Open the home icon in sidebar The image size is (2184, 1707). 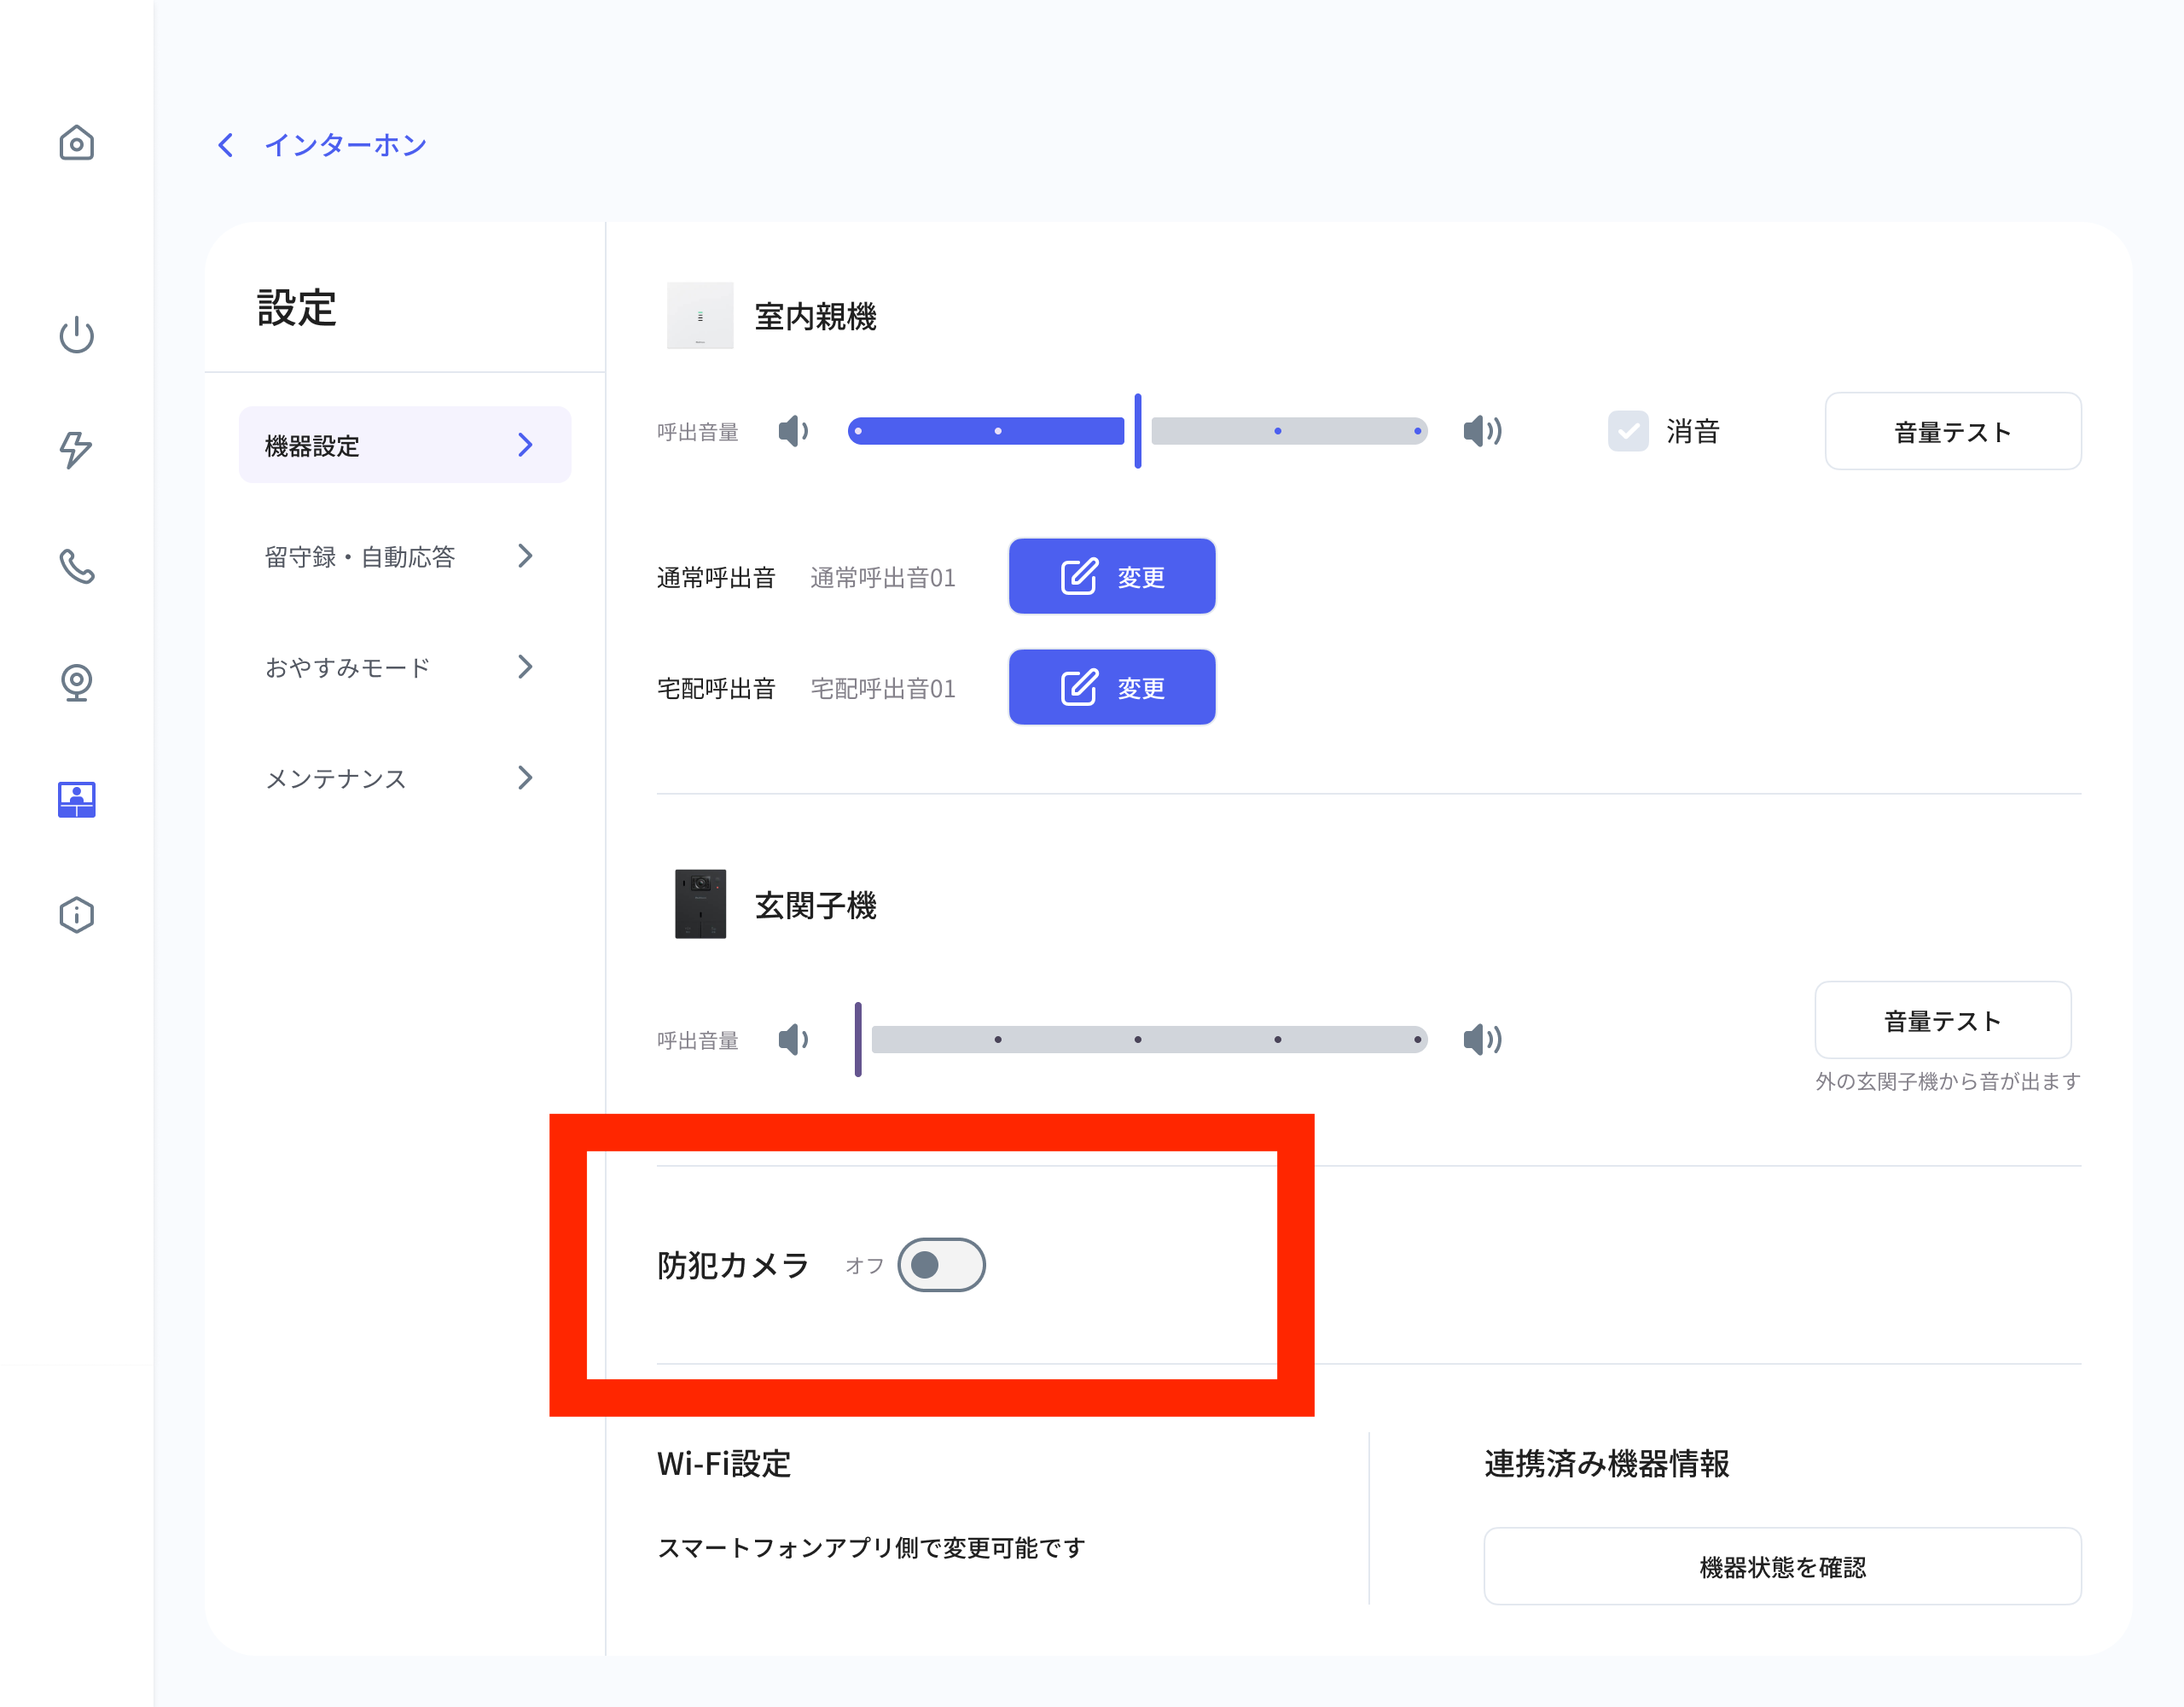pos(77,142)
